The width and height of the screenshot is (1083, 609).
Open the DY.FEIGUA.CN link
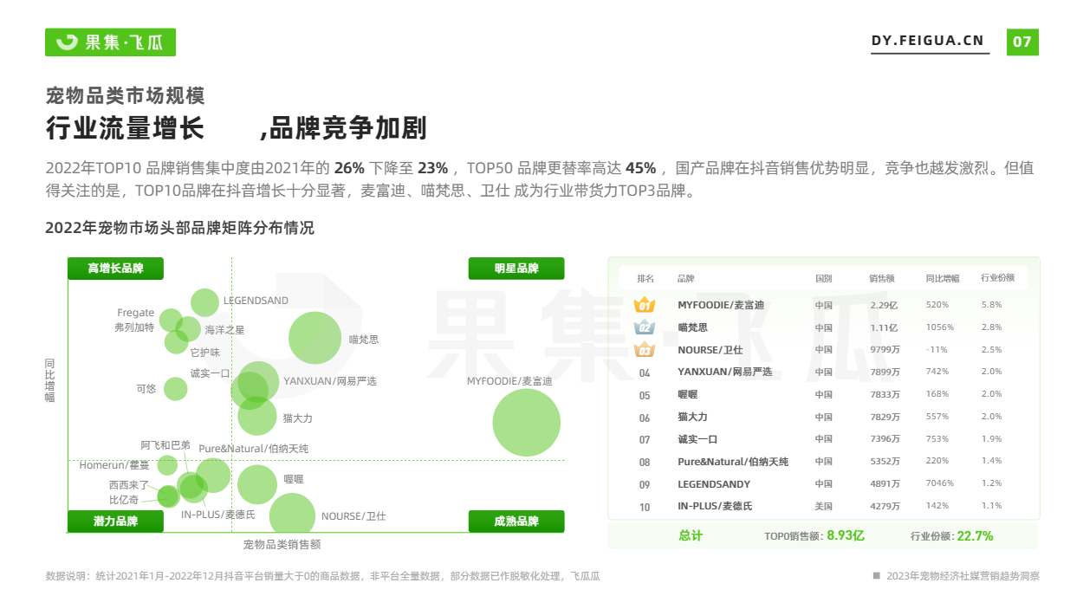click(x=927, y=41)
